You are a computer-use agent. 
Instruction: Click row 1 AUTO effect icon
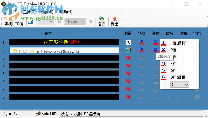142,42
